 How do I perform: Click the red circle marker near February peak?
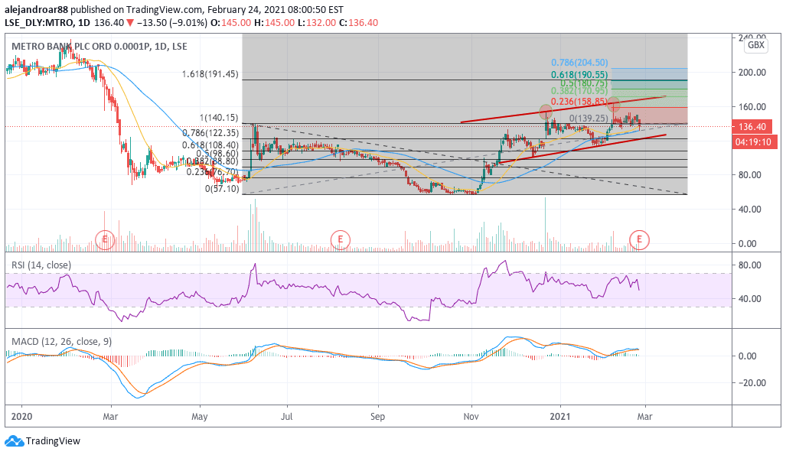(614, 106)
